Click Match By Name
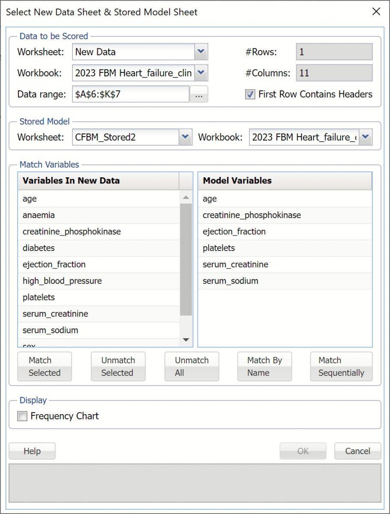This screenshot has width=390, height=514. [264, 366]
